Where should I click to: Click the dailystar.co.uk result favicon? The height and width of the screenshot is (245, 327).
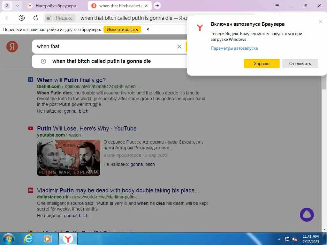[x=31, y=190]
